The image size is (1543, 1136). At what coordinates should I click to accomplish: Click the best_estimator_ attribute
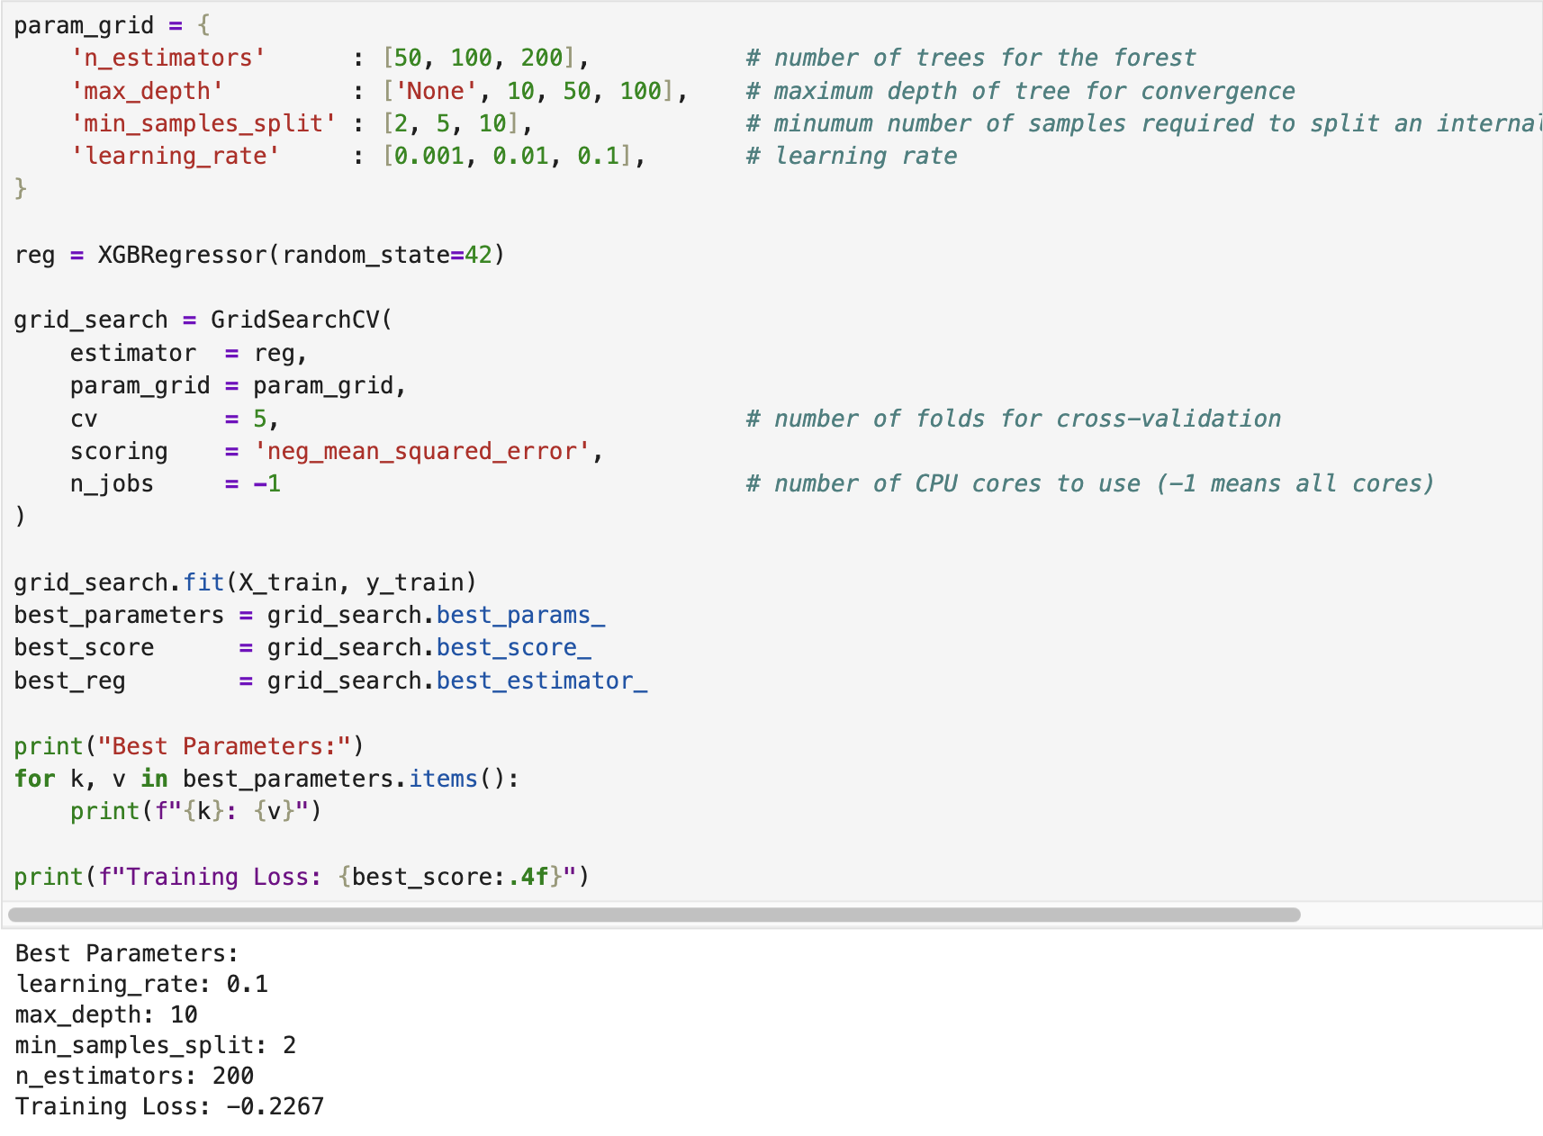[541, 681]
